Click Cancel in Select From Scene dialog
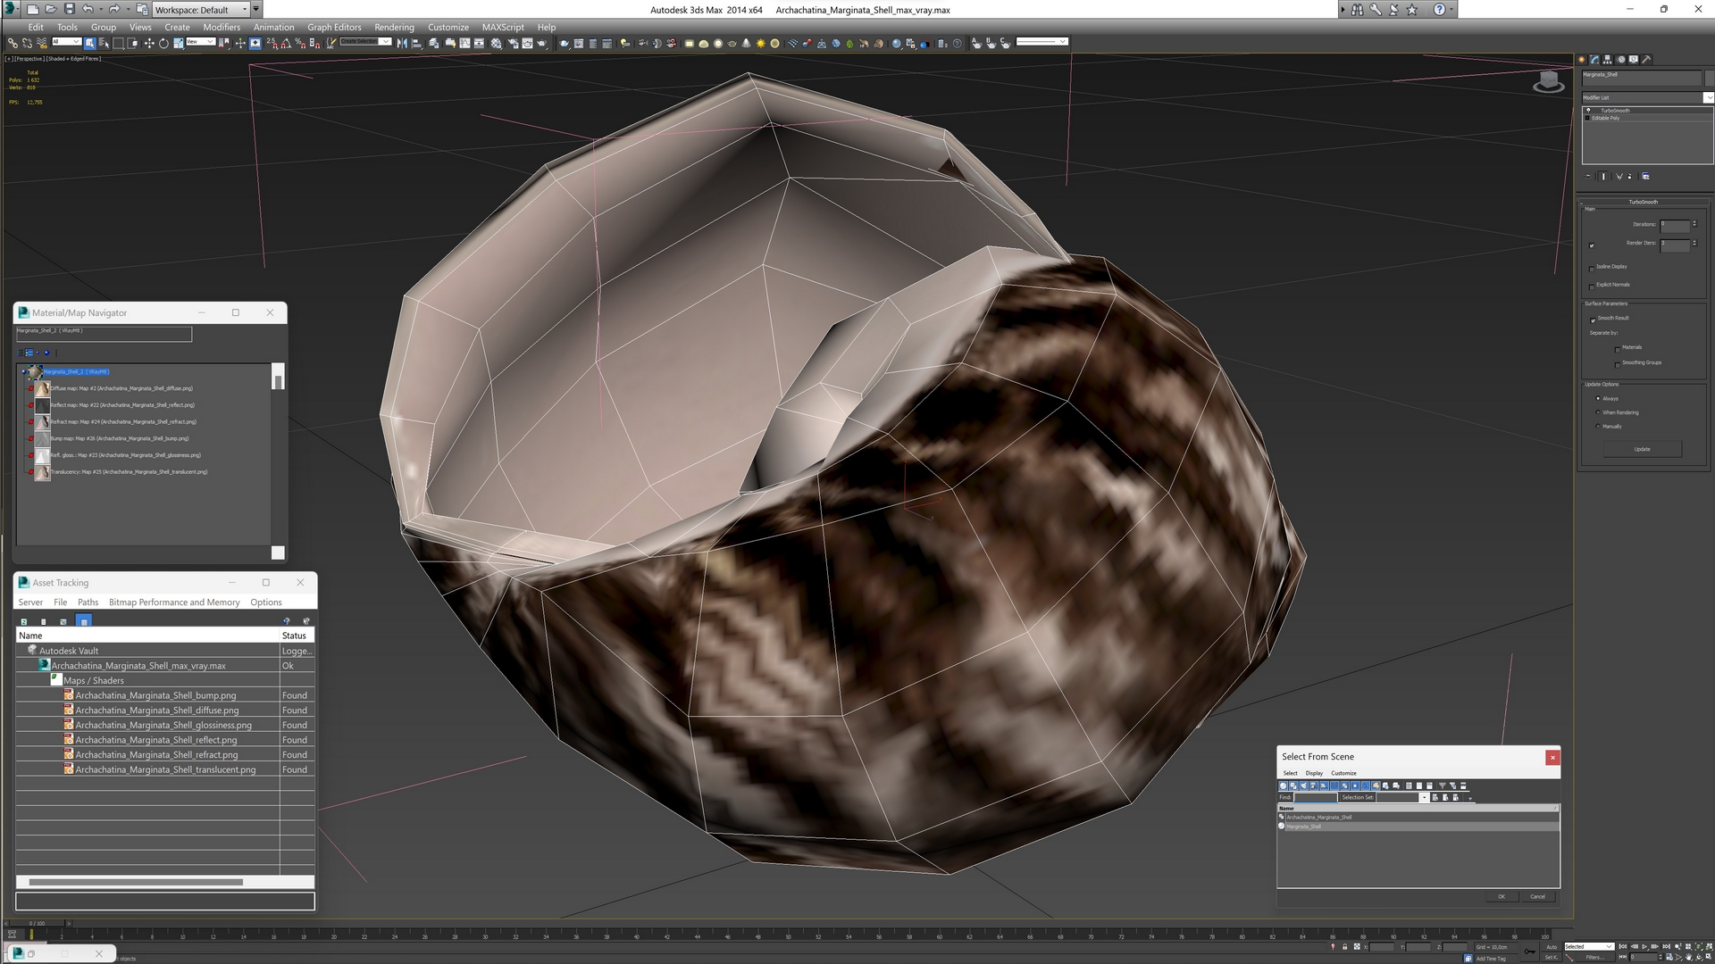1715x964 pixels. [1537, 897]
